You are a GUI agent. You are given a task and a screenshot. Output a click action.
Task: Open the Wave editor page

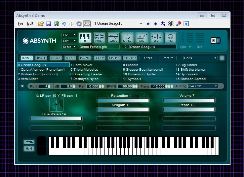(113, 38)
